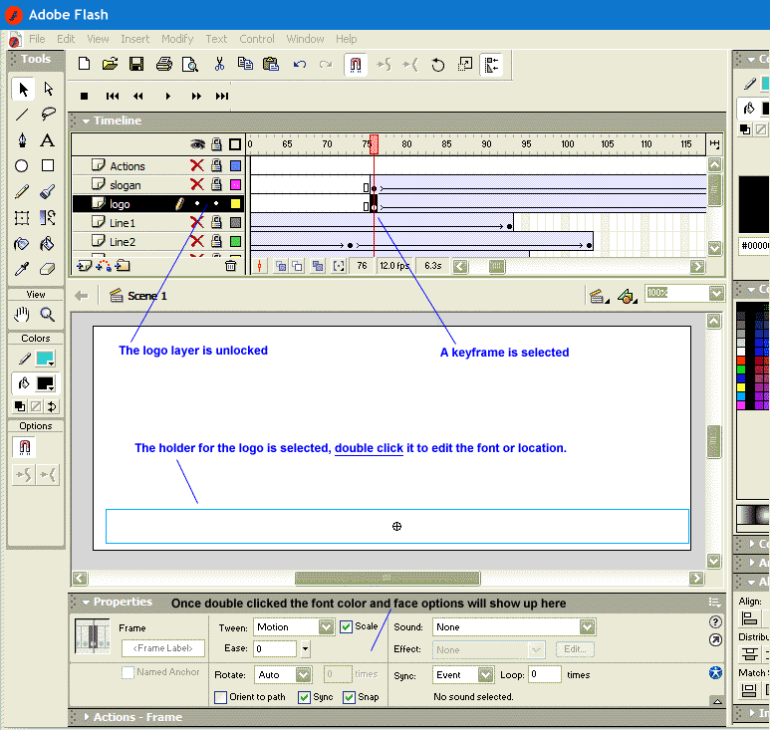Select the Pen tool
This screenshot has width=772, height=730.
tap(22, 140)
